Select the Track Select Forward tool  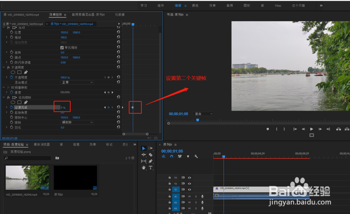[150, 148]
